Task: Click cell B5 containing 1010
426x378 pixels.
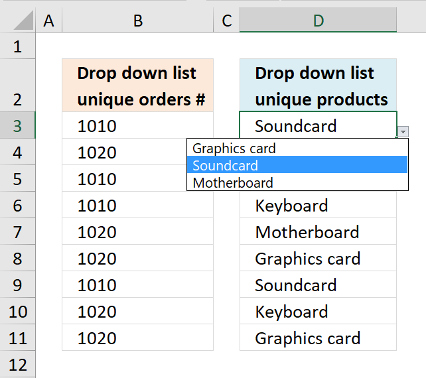Action: point(125,178)
